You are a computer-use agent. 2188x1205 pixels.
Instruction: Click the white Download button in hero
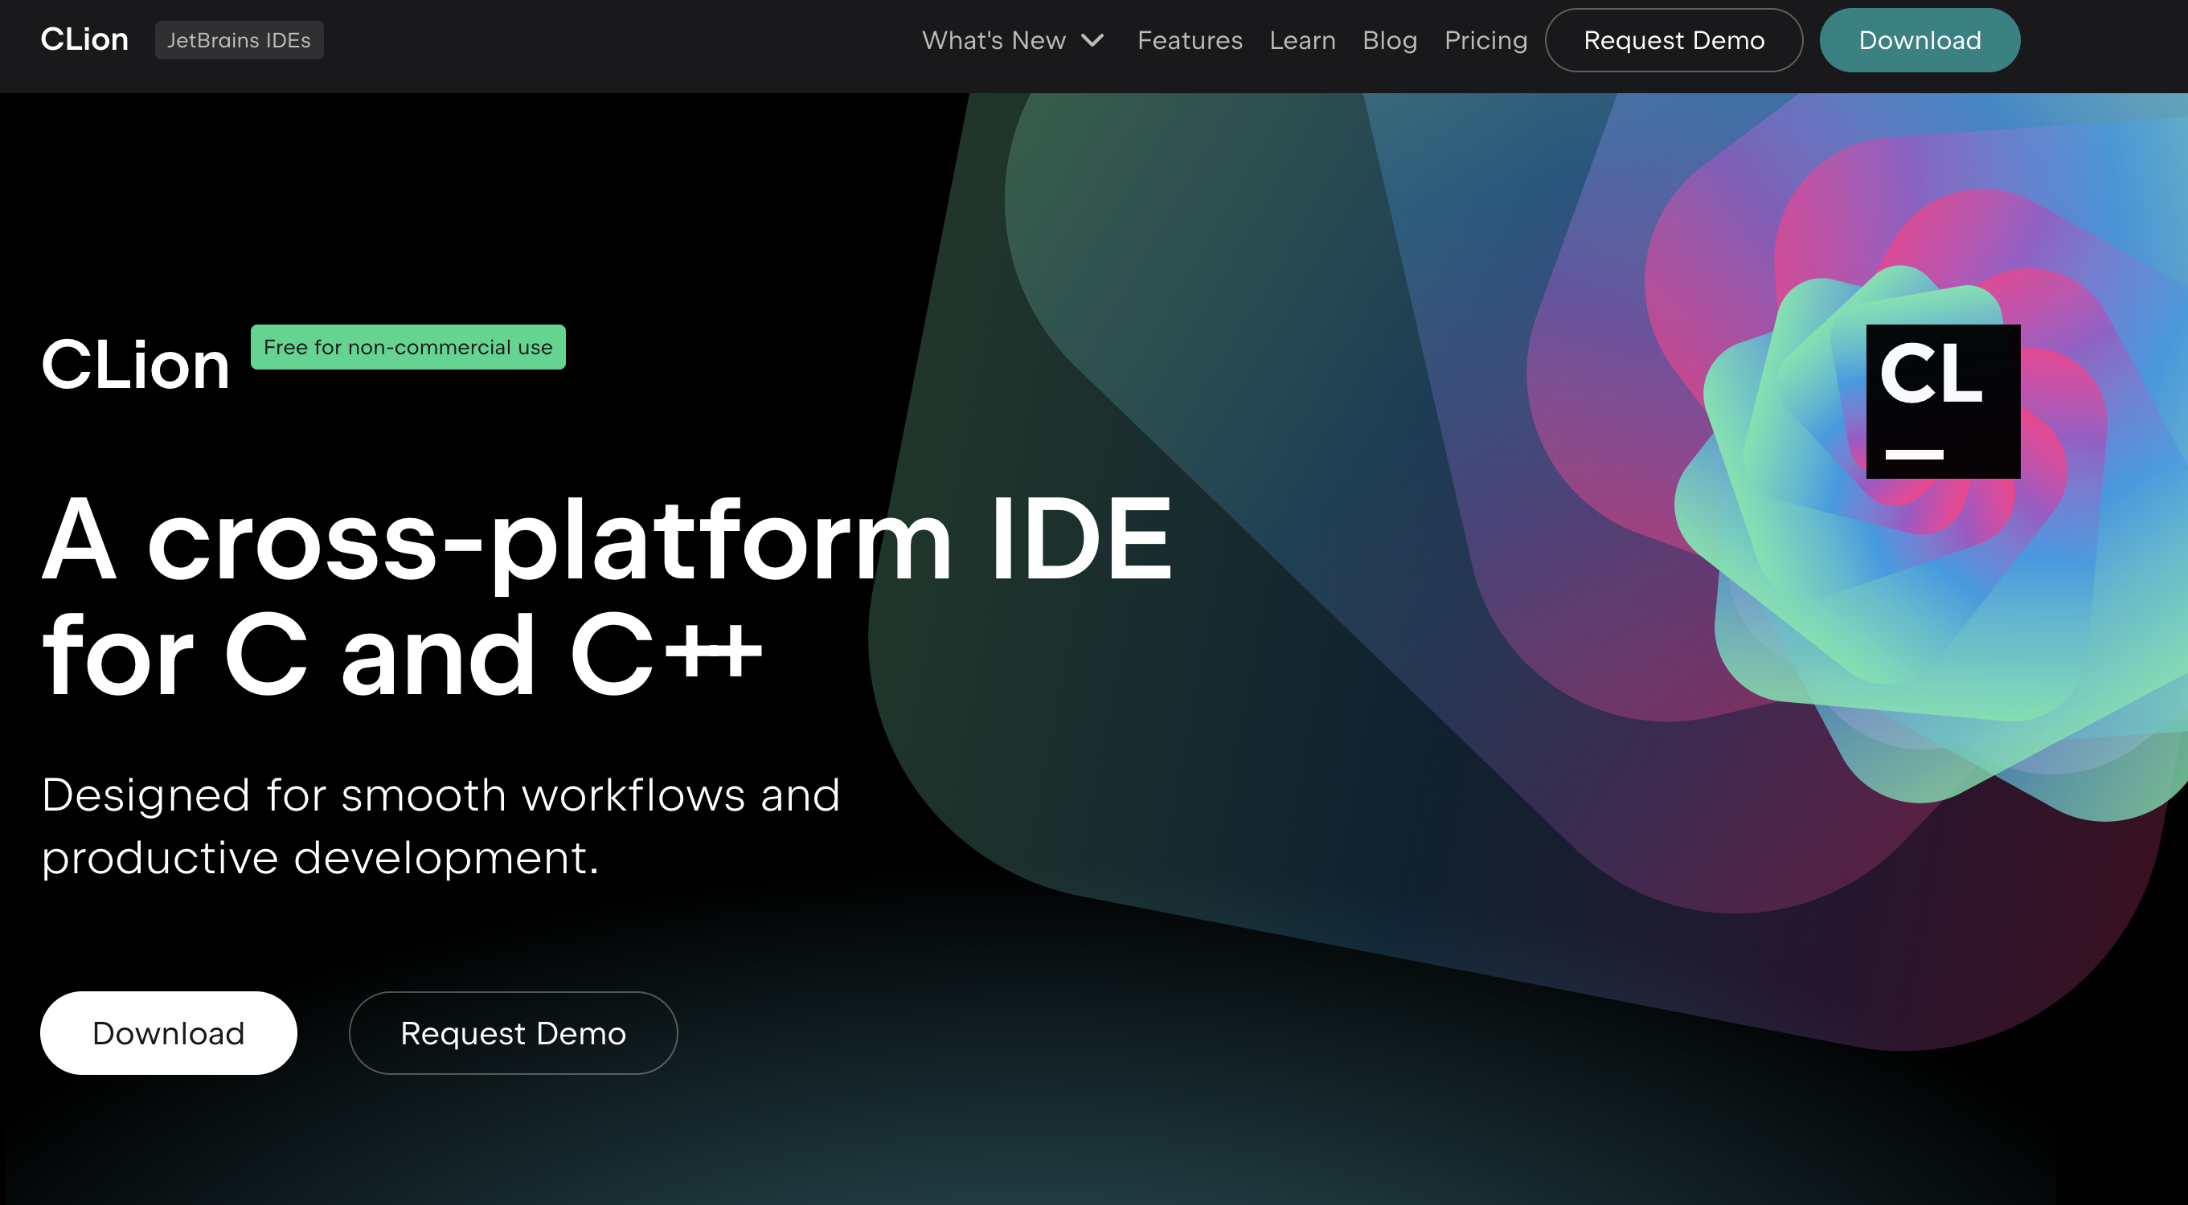click(x=168, y=1033)
